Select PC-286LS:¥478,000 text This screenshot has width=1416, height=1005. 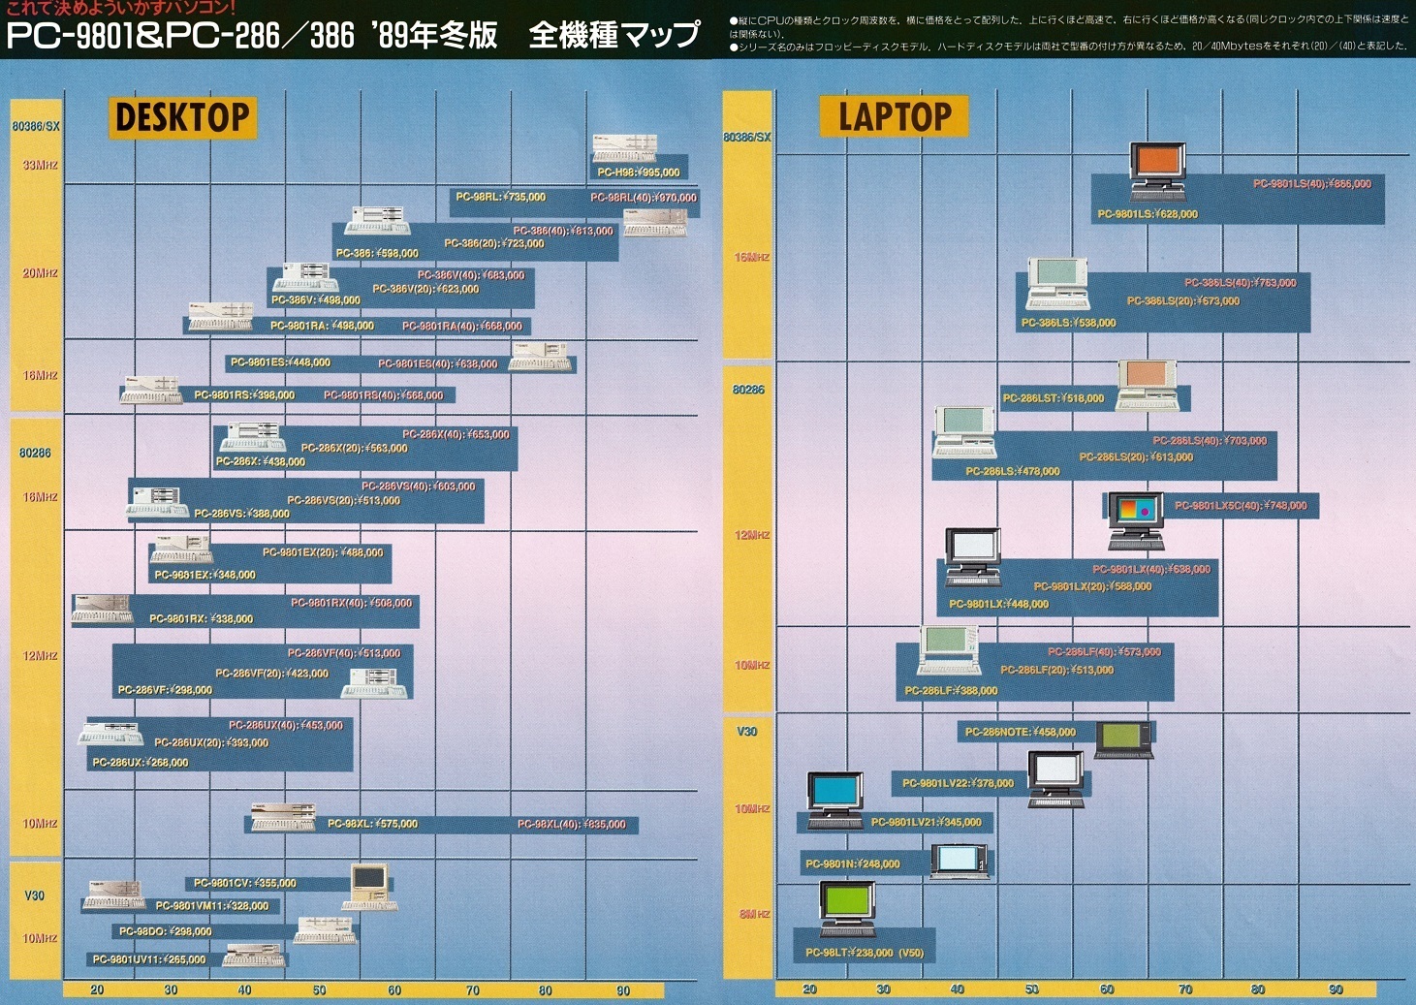click(x=1013, y=472)
